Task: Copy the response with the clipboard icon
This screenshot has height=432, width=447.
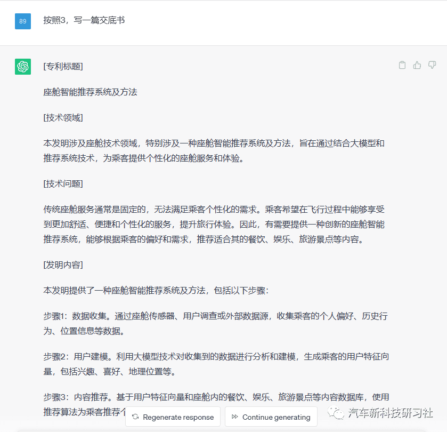Action: click(x=402, y=65)
